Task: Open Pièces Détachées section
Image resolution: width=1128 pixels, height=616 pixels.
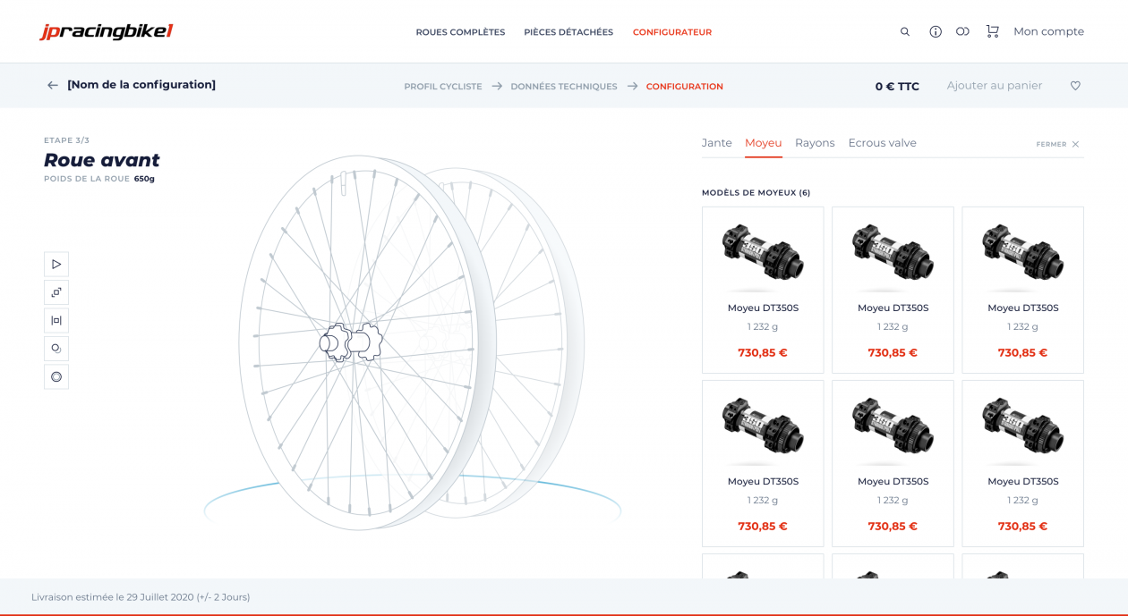Action: pyautogui.click(x=568, y=31)
